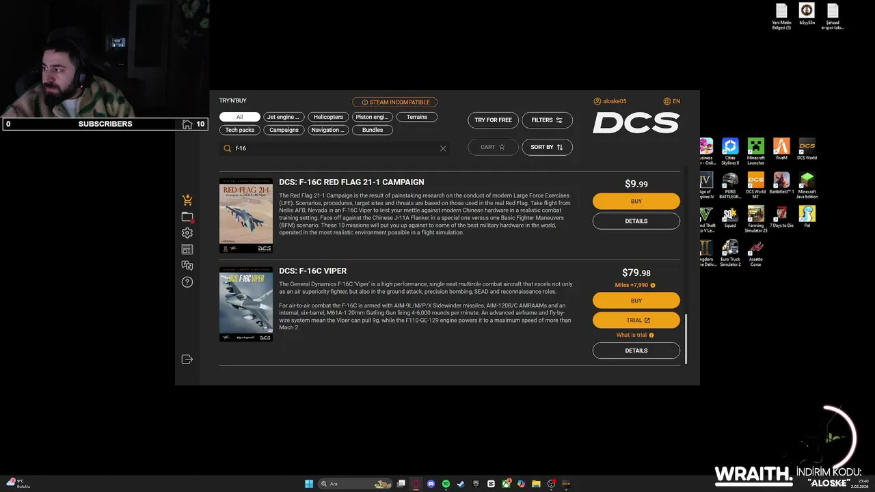Click the Windows taskbar search box

[x=355, y=484]
